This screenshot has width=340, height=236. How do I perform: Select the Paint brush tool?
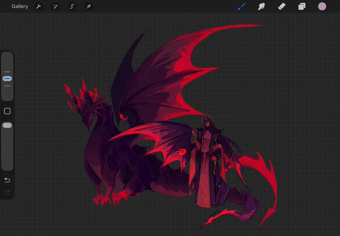(241, 6)
